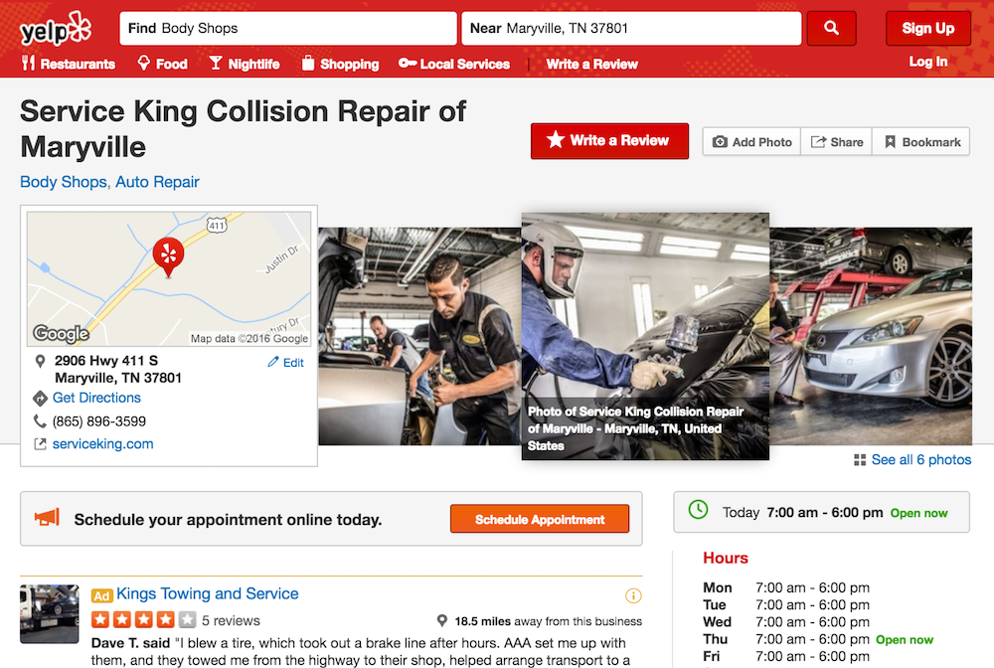This screenshot has height=668, width=994.
Task: Open Get Directions link
Action: 96,398
